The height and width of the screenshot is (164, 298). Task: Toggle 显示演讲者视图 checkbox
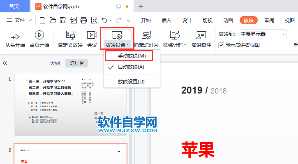point(221,45)
